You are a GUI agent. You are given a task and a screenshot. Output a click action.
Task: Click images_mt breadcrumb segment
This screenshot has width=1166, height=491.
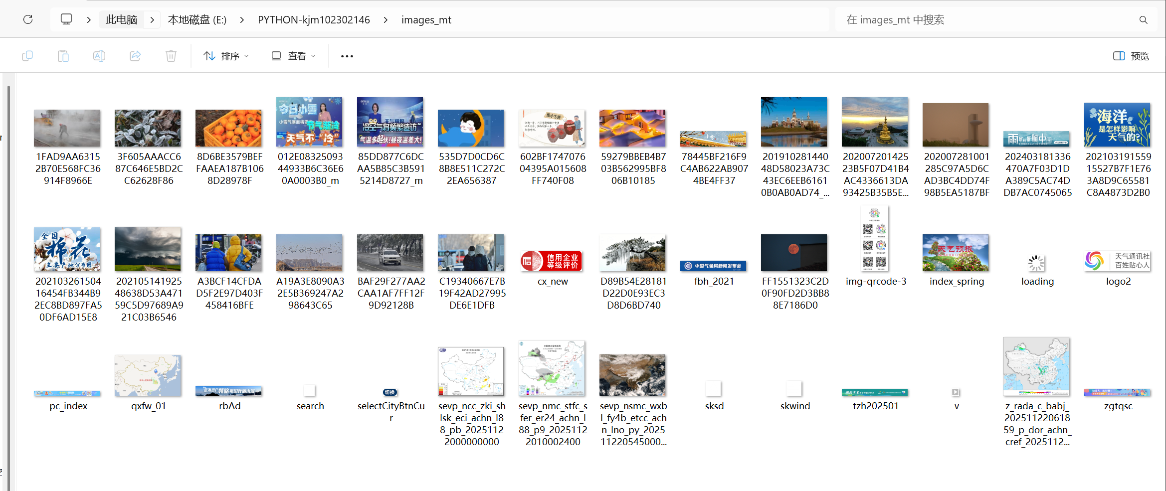click(426, 20)
